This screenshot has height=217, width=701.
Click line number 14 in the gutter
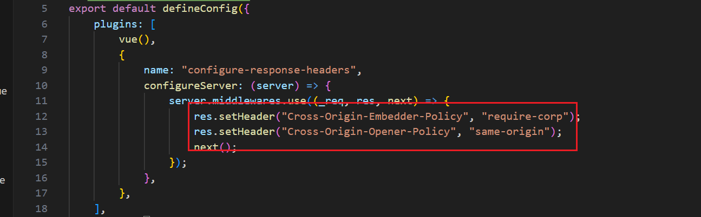click(41, 147)
